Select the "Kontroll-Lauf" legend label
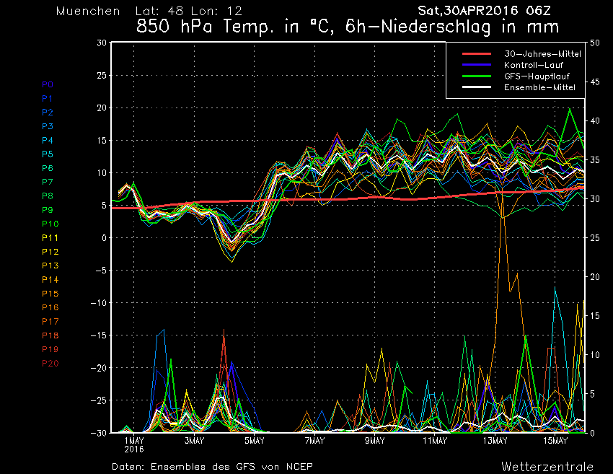This screenshot has height=474, width=613. (x=534, y=65)
